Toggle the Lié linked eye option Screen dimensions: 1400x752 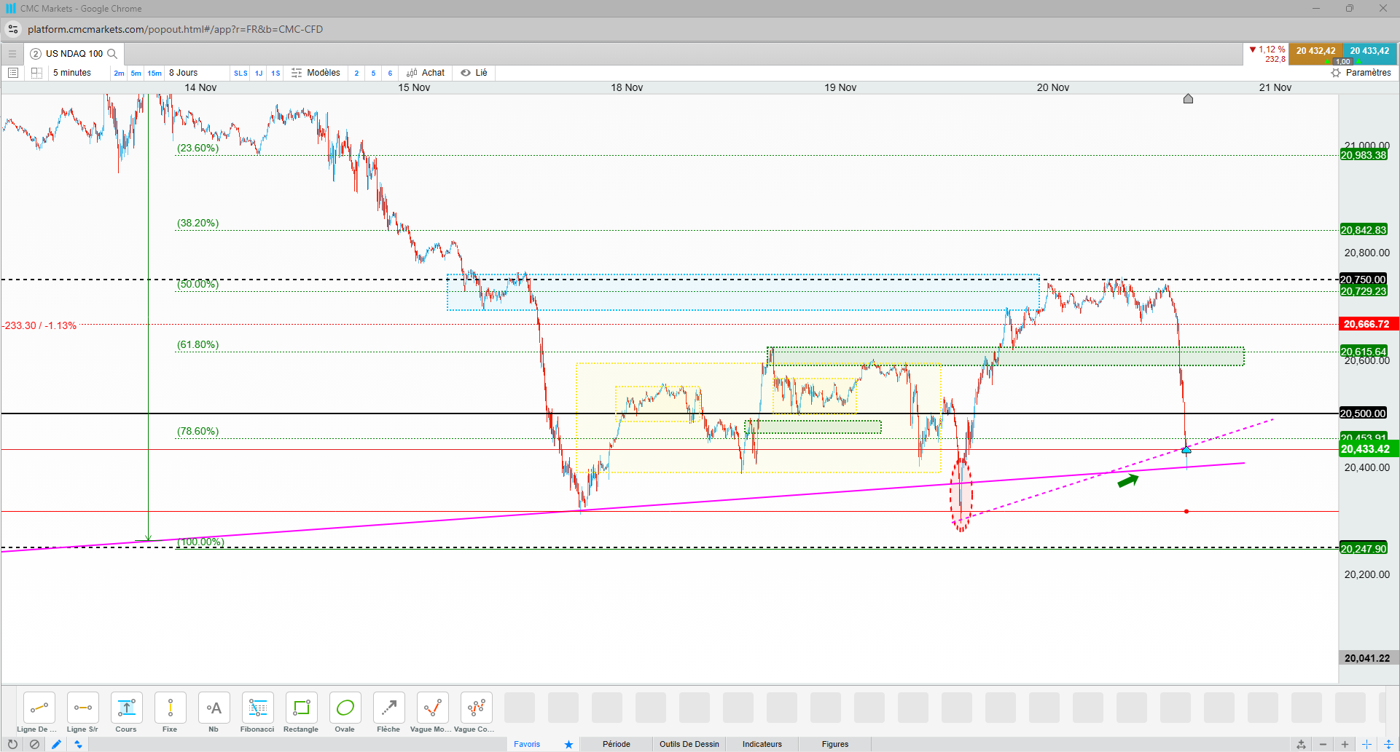point(474,73)
